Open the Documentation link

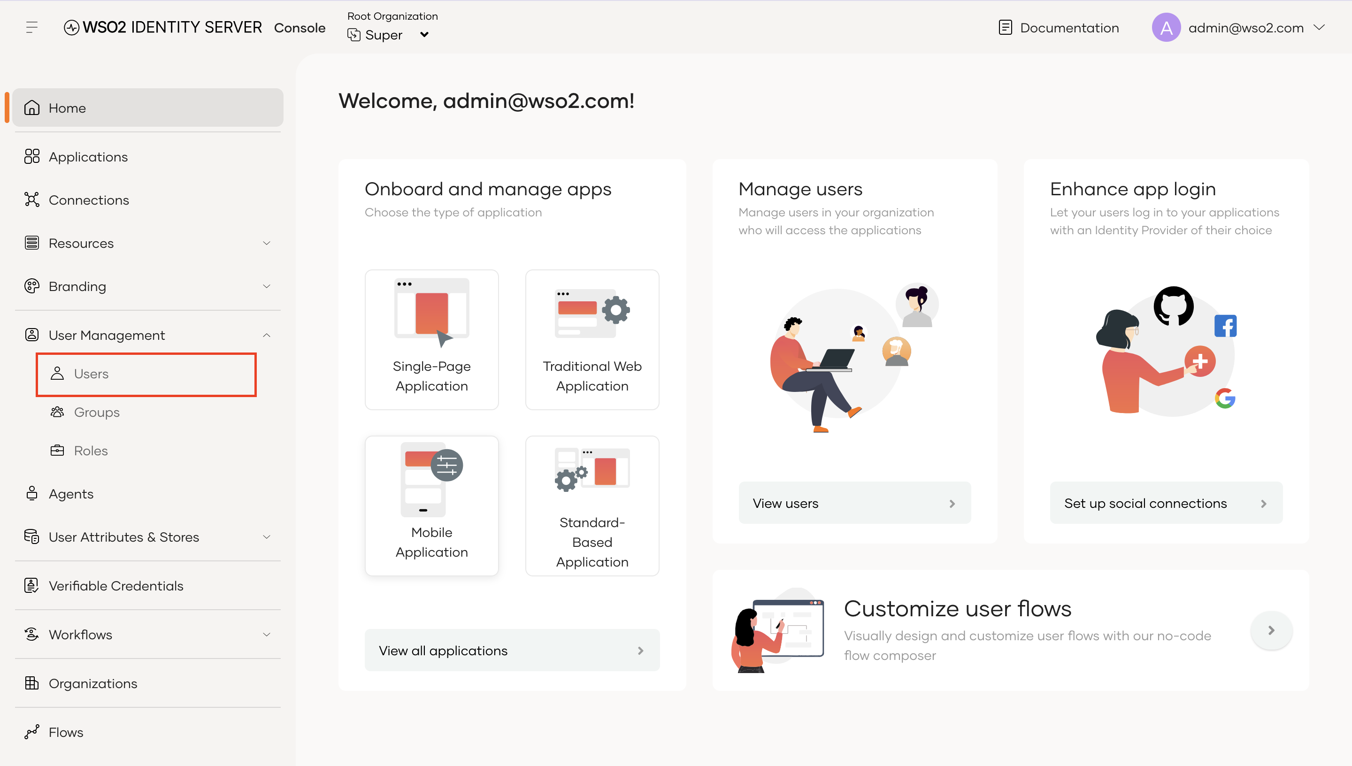coord(1059,27)
